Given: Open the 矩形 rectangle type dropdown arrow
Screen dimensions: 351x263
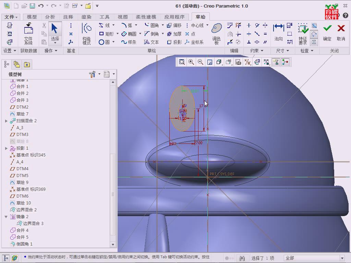Looking at the screenshot, I should point(117,34).
